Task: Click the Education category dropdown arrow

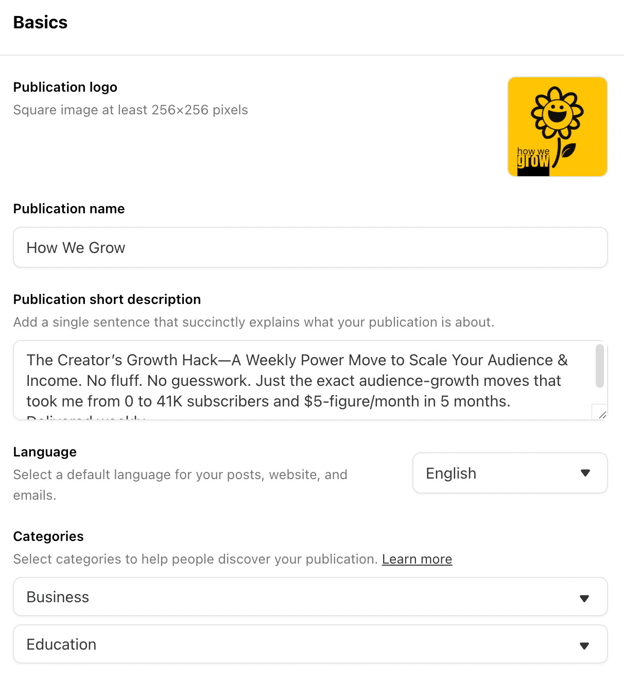Action: [x=584, y=645]
